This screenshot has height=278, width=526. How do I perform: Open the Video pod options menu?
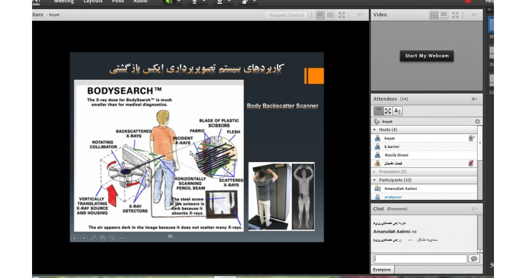(475, 15)
